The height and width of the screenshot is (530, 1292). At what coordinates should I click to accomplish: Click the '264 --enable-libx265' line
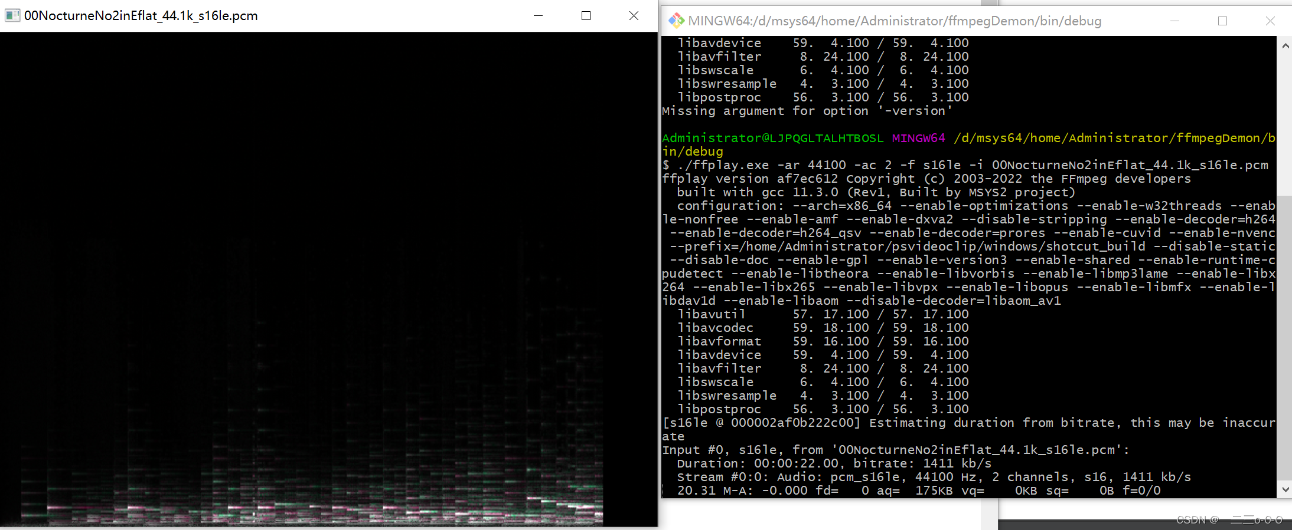[x=968, y=287]
